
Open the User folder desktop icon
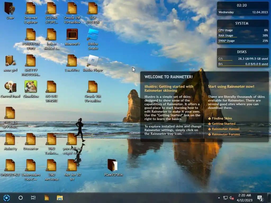click(x=10, y=11)
